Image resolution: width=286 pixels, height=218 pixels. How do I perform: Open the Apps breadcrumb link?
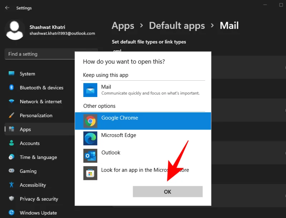click(123, 25)
